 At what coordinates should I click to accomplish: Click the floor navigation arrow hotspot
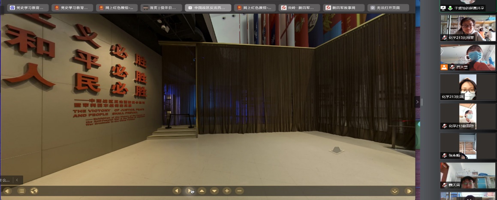click(336, 150)
